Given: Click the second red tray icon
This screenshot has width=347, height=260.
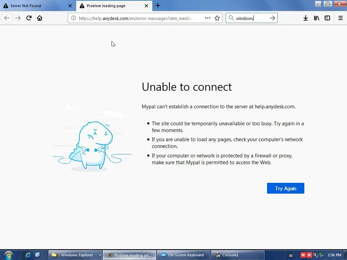Looking at the screenshot, I should tap(309, 255).
